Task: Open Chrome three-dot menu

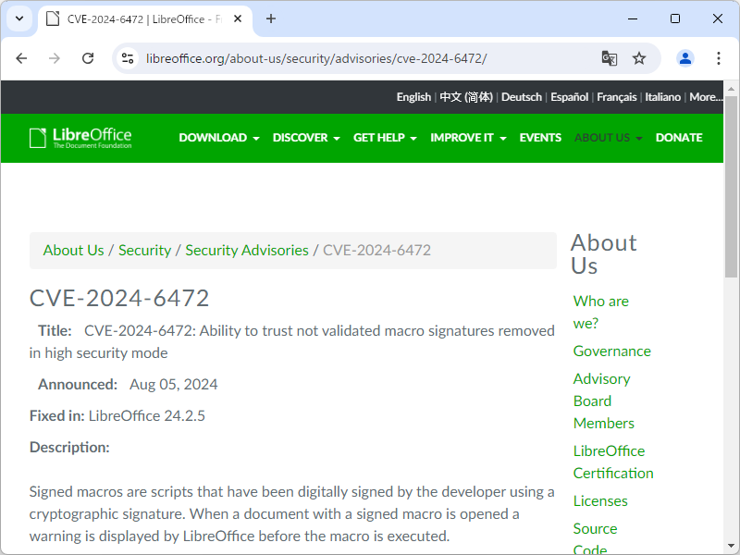Action: pos(719,58)
